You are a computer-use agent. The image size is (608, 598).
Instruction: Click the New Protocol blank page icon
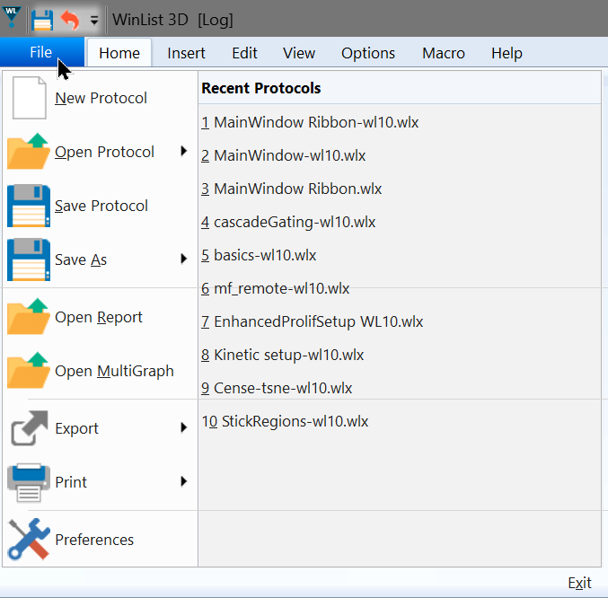coord(29,98)
